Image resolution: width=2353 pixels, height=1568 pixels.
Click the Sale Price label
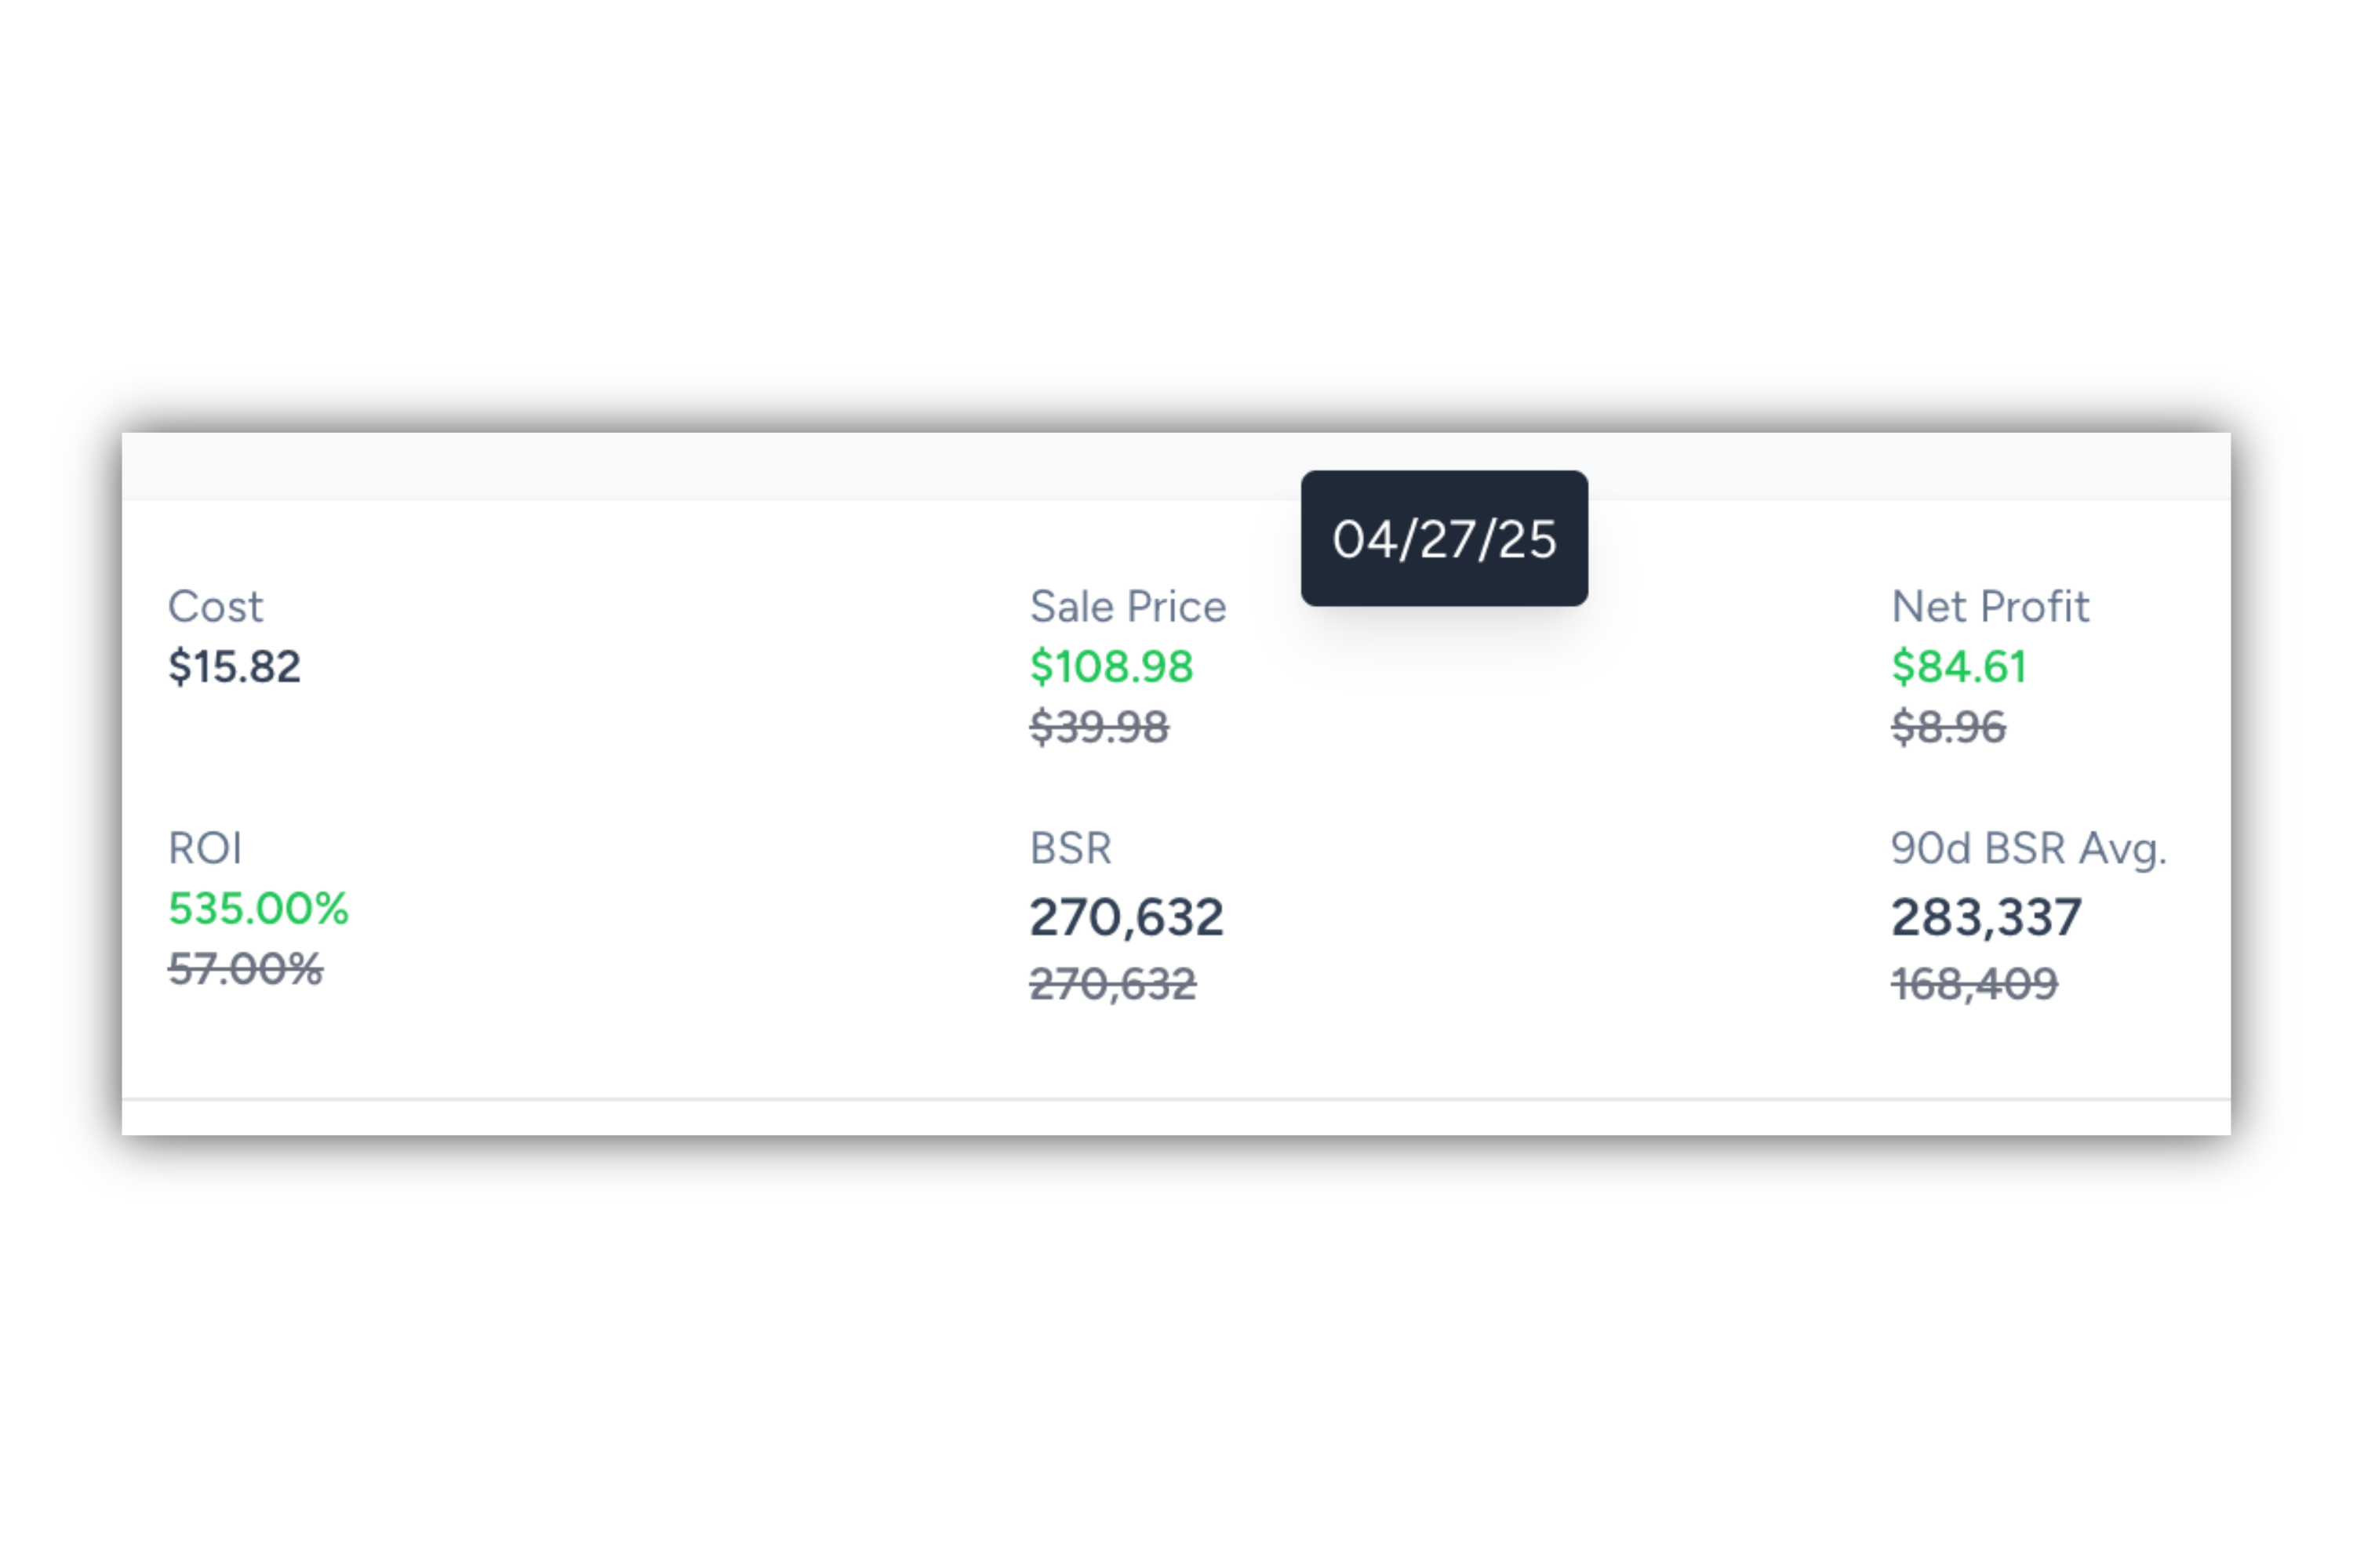coord(1128,606)
